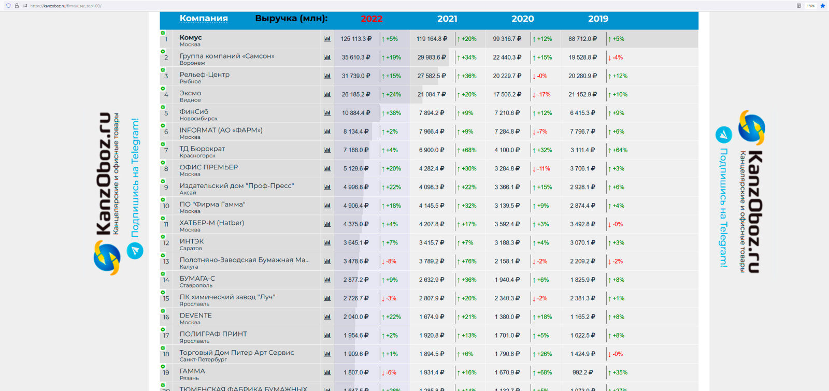Viewport: 829px width, 391px height.
Task: Open chart icon for ТД Бюрократ row
Action: (327, 150)
